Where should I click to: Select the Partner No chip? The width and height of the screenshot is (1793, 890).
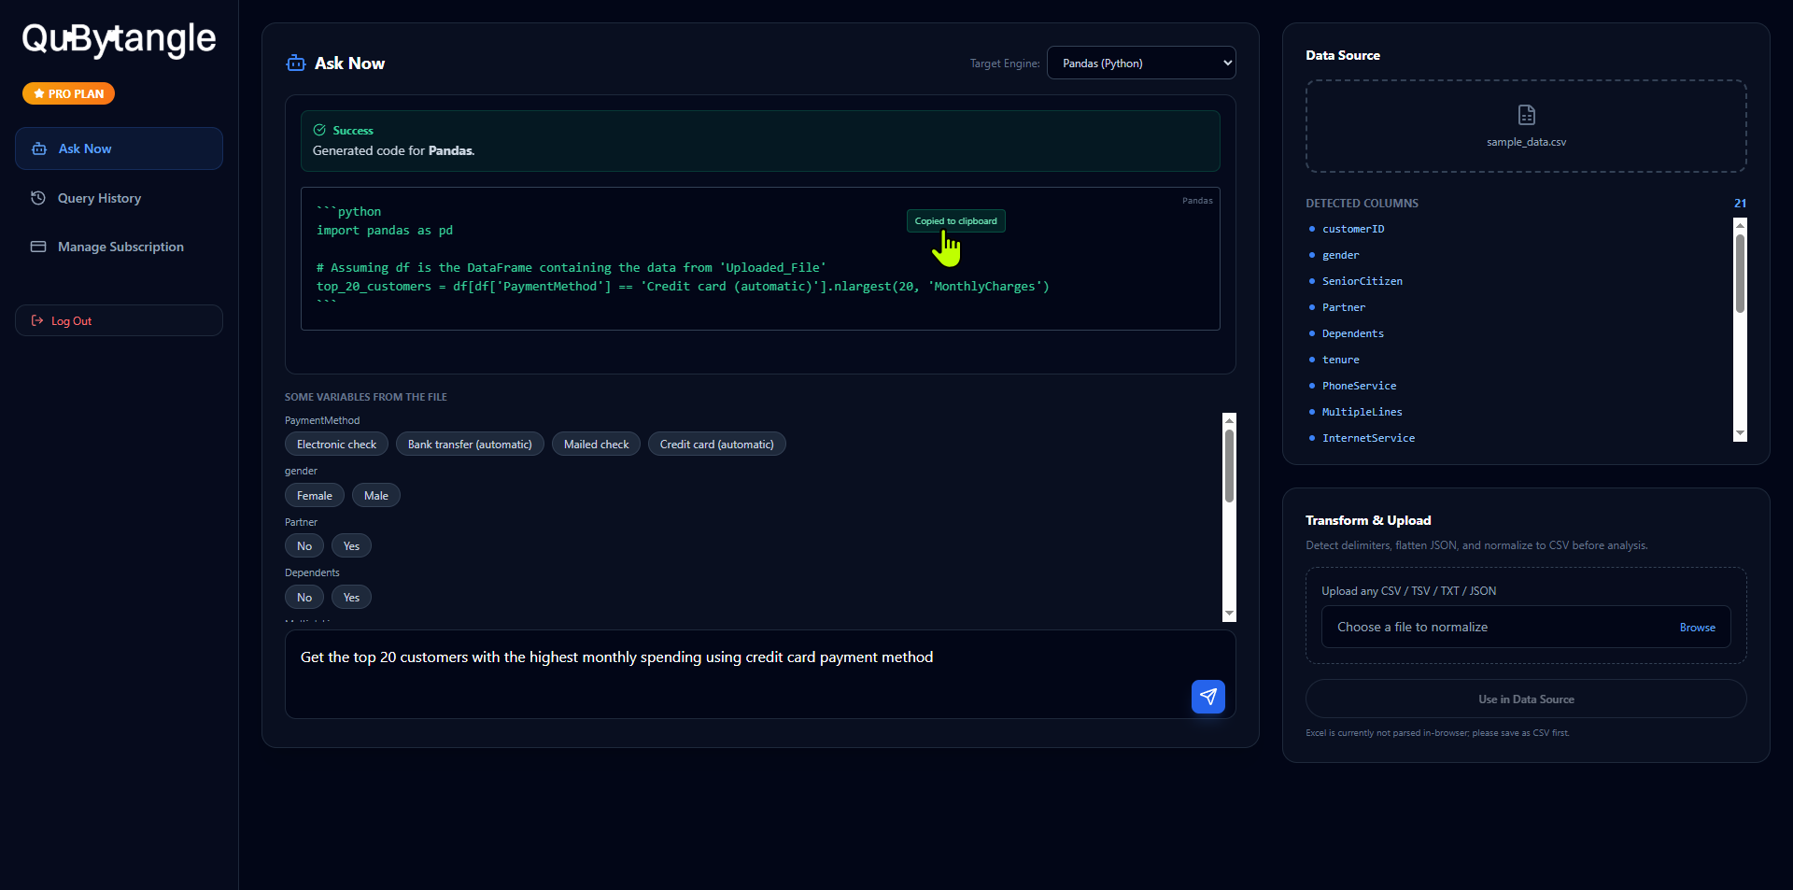[304, 545]
